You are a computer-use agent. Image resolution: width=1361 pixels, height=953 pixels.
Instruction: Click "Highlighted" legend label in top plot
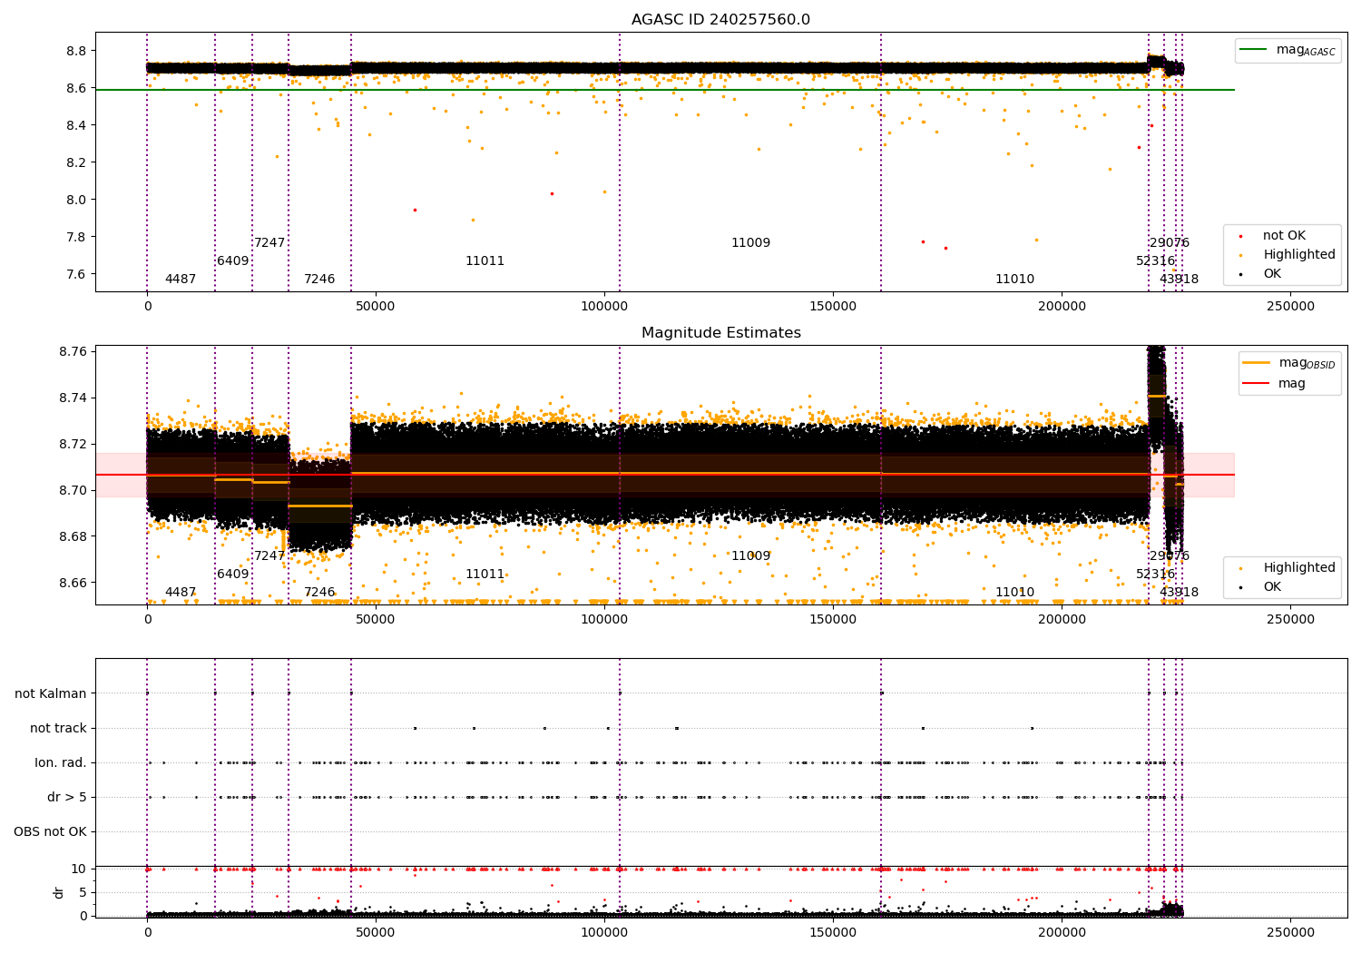[x=1299, y=254]
